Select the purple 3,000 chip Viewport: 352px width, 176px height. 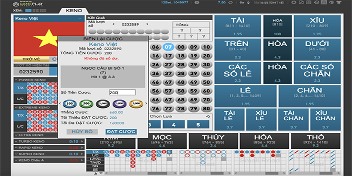[120, 103]
